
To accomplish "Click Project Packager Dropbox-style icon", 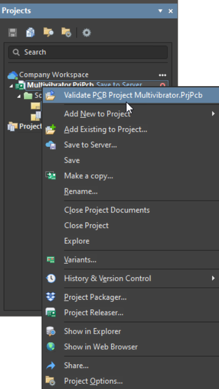I will 51,297.
